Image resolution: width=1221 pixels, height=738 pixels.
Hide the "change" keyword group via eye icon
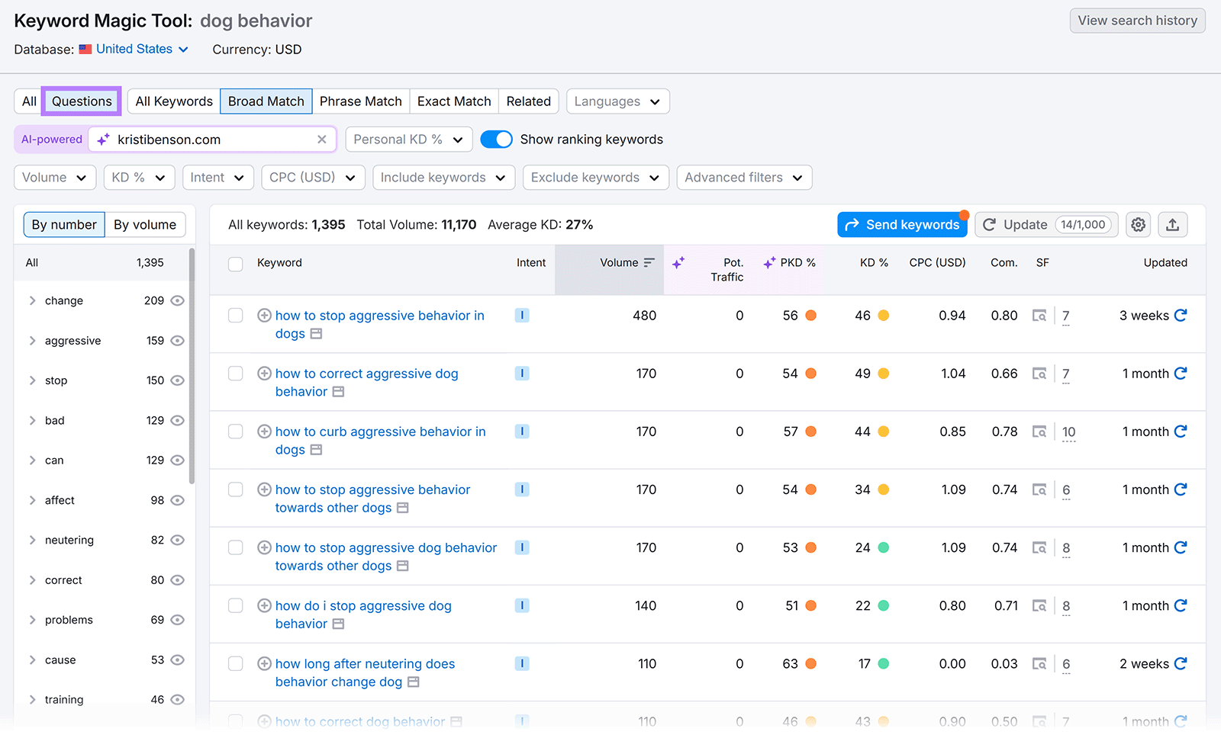[177, 300]
